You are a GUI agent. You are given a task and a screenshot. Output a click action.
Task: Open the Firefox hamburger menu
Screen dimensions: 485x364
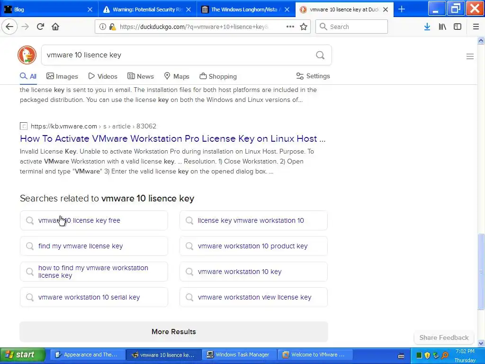[x=476, y=27]
